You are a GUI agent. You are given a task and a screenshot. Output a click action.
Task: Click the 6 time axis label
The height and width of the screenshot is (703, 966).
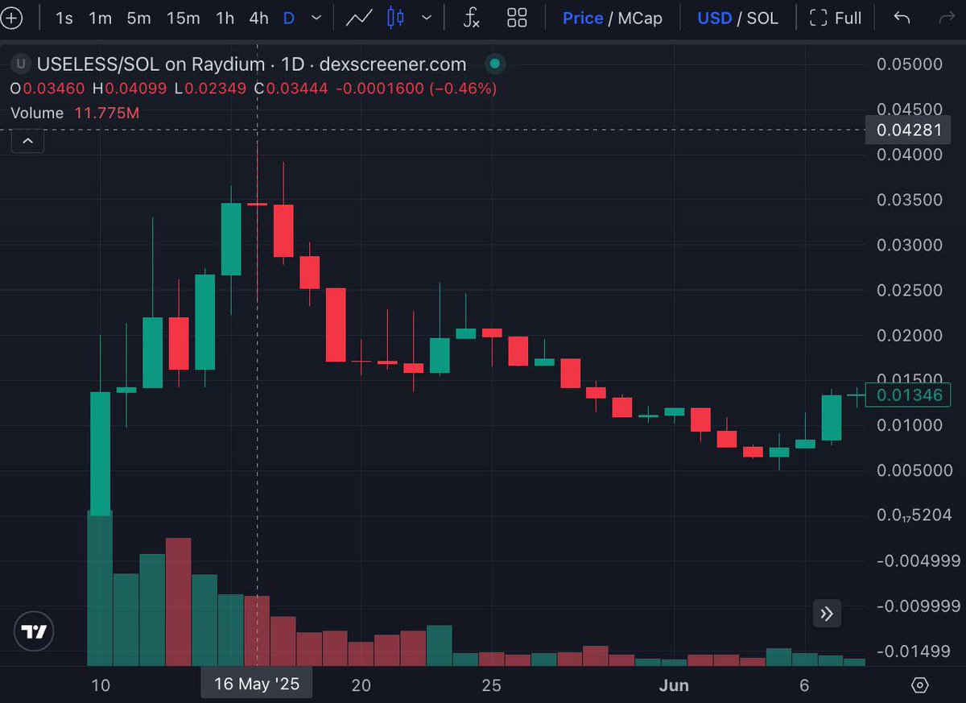tap(804, 685)
